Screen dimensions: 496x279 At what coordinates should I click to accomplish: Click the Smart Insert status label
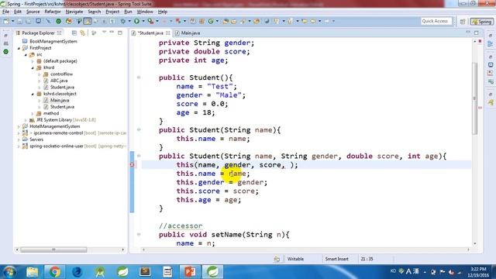pyautogui.click(x=336, y=259)
